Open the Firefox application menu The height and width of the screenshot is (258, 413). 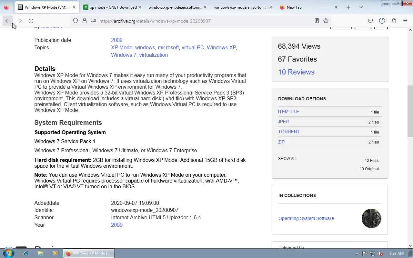point(405,21)
